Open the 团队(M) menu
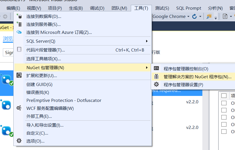Image resolution: width=235 pixels, height=150 pixels. pyautogui.click(x=119, y=8)
